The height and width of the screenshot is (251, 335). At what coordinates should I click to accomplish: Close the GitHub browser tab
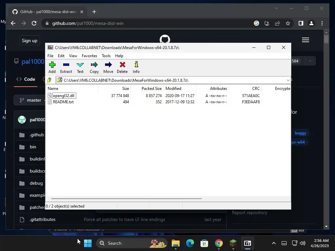(x=81, y=12)
